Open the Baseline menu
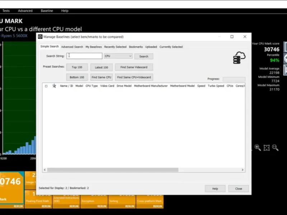This screenshot has width=287, height=215. (47, 11)
